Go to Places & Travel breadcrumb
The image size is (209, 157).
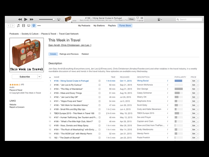(49, 34)
